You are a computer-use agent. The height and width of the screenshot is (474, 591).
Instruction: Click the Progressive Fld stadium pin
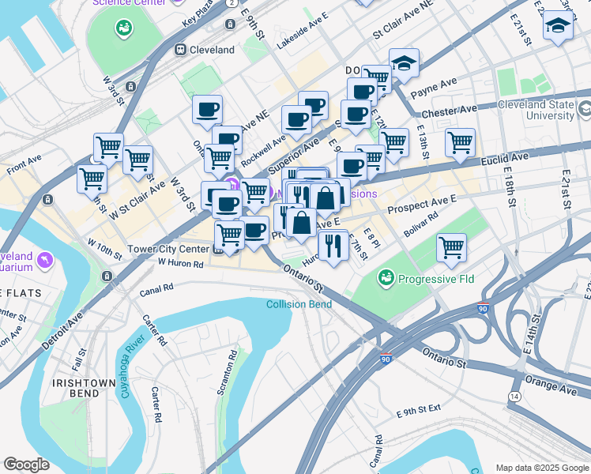click(386, 278)
